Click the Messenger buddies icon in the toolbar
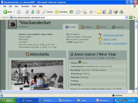 click(x=121, y=12)
